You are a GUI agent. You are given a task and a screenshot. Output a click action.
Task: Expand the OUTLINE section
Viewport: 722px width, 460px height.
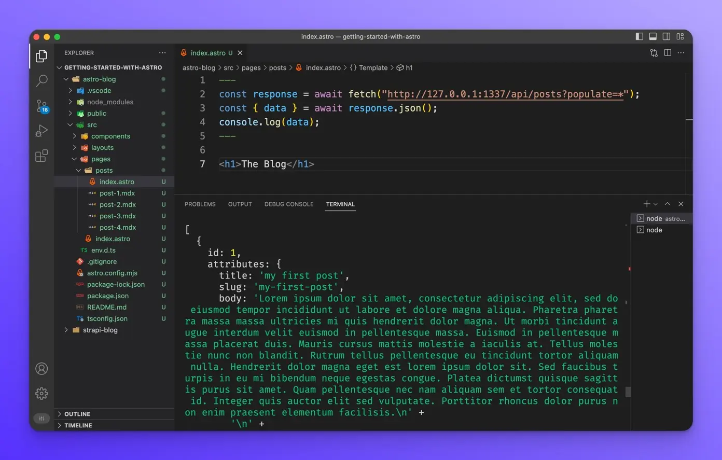[114, 414]
